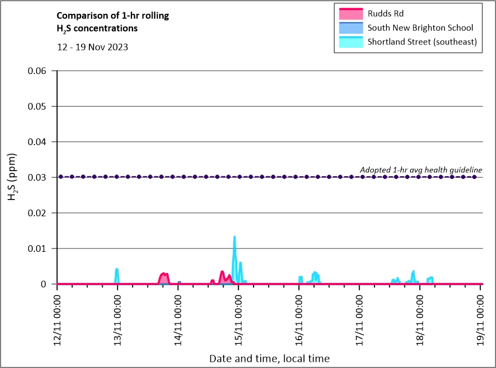Click the 0.03 y-axis tick label

(39, 177)
